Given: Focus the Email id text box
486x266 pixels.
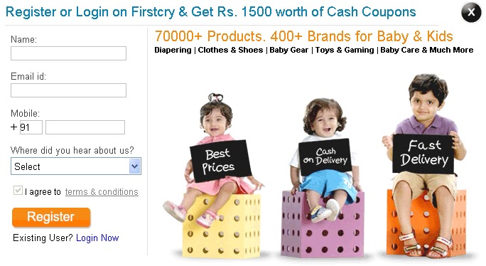Looking at the screenshot, I should [68, 90].
